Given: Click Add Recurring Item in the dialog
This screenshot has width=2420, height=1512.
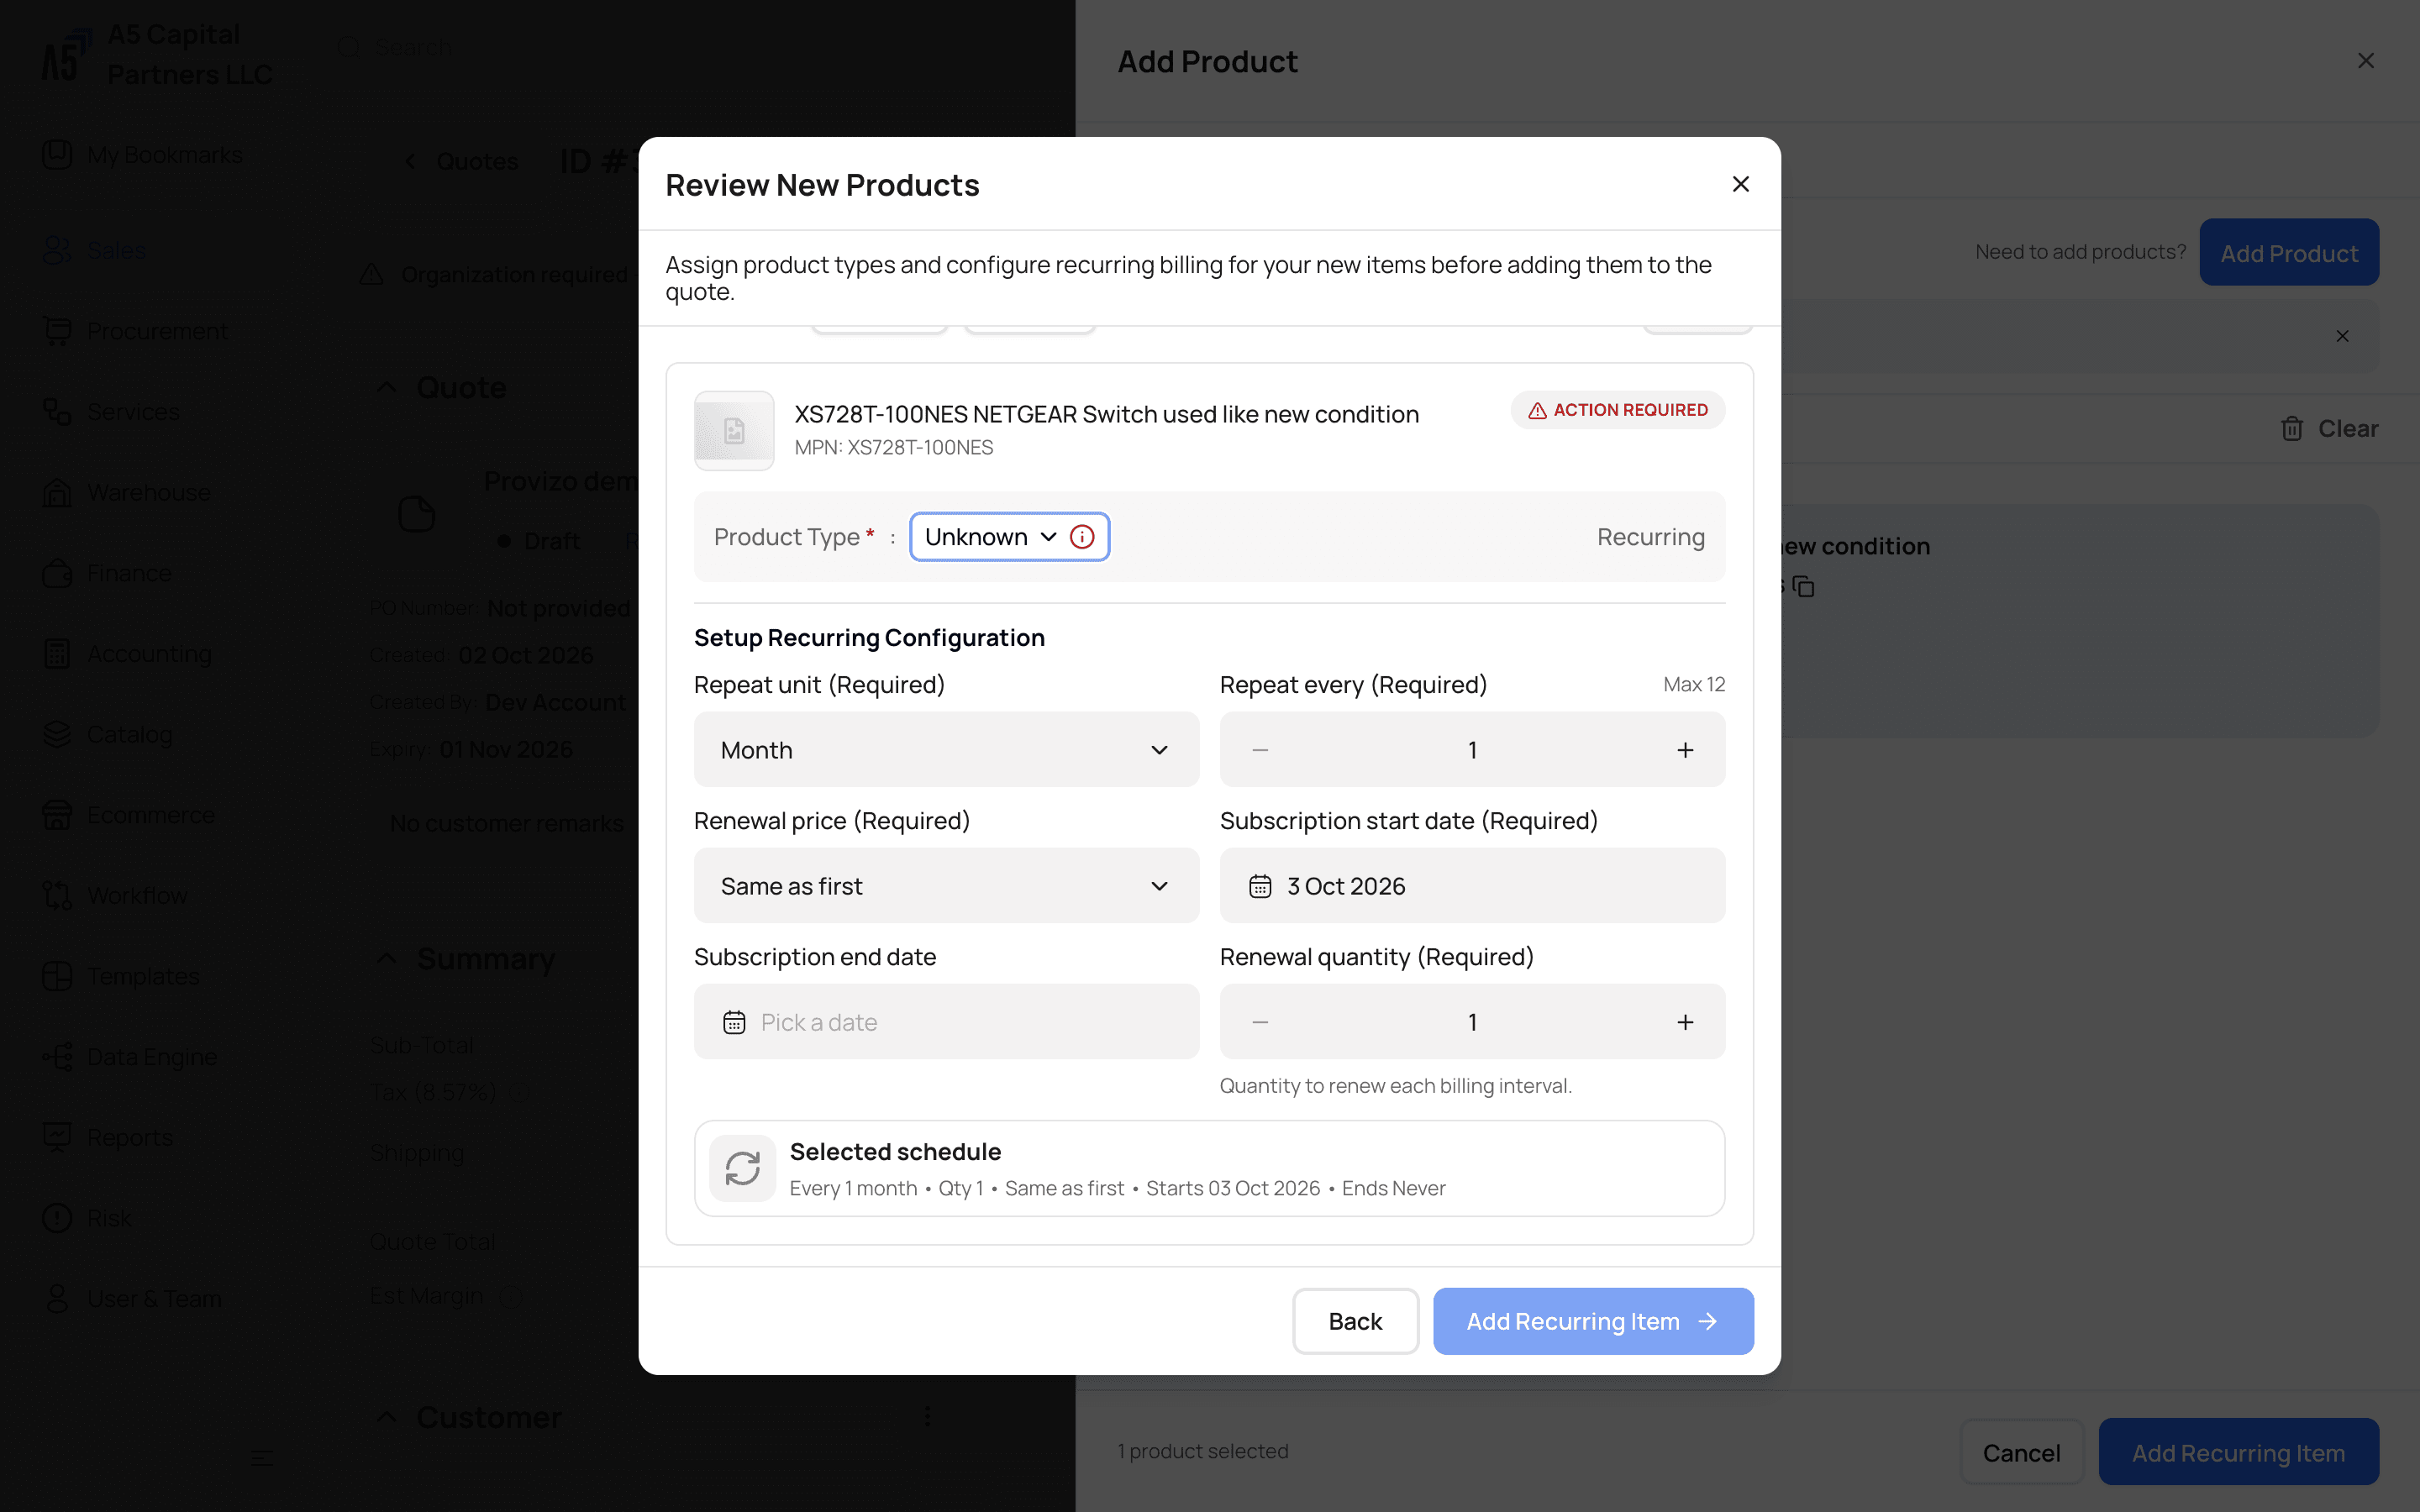Looking at the screenshot, I should click(x=1593, y=1321).
